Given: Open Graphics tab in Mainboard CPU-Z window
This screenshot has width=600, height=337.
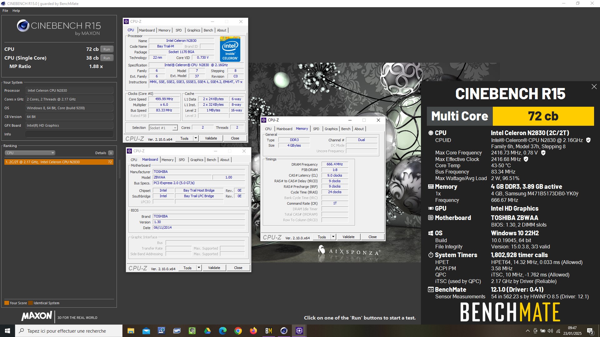Looking at the screenshot, I should click(197, 160).
